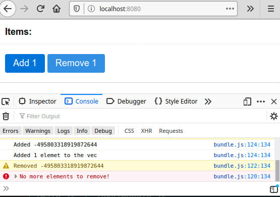The height and width of the screenshot is (197, 280).
Task: Toggle the Info filter
Action: pos(82,131)
